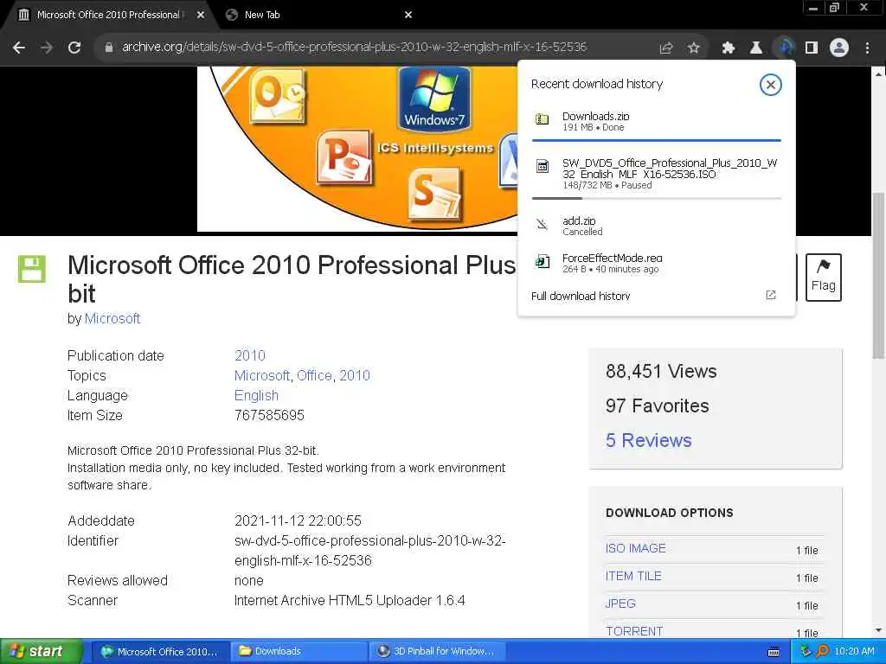Click the ISO download file icon
The image size is (886, 664).
point(543,166)
